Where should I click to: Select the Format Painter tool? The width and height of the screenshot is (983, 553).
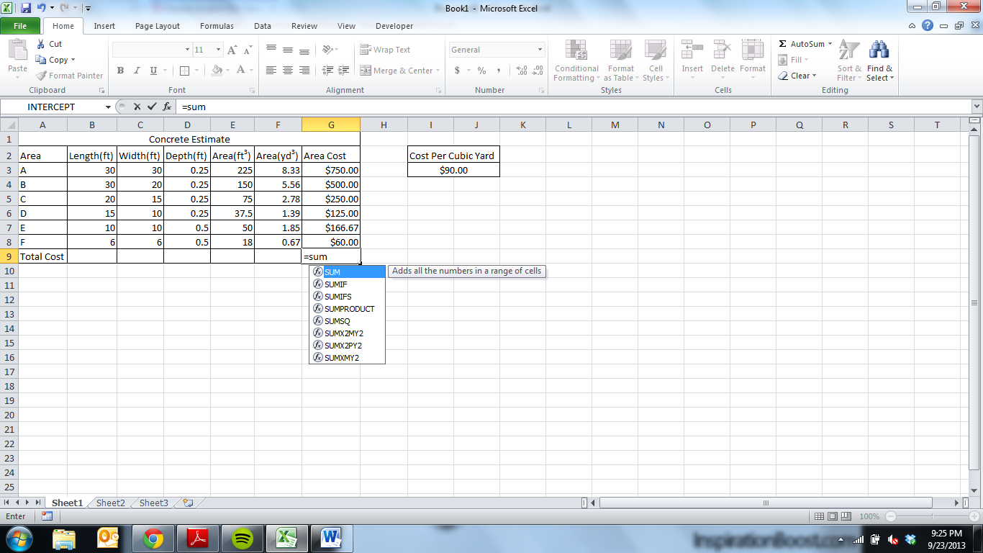pyautogui.click(x=68, y=75)
